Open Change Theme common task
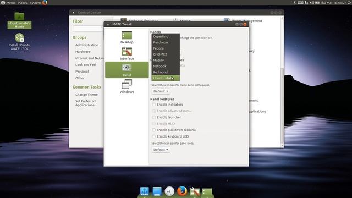352x198 pixels. click(x=86, y=95)
